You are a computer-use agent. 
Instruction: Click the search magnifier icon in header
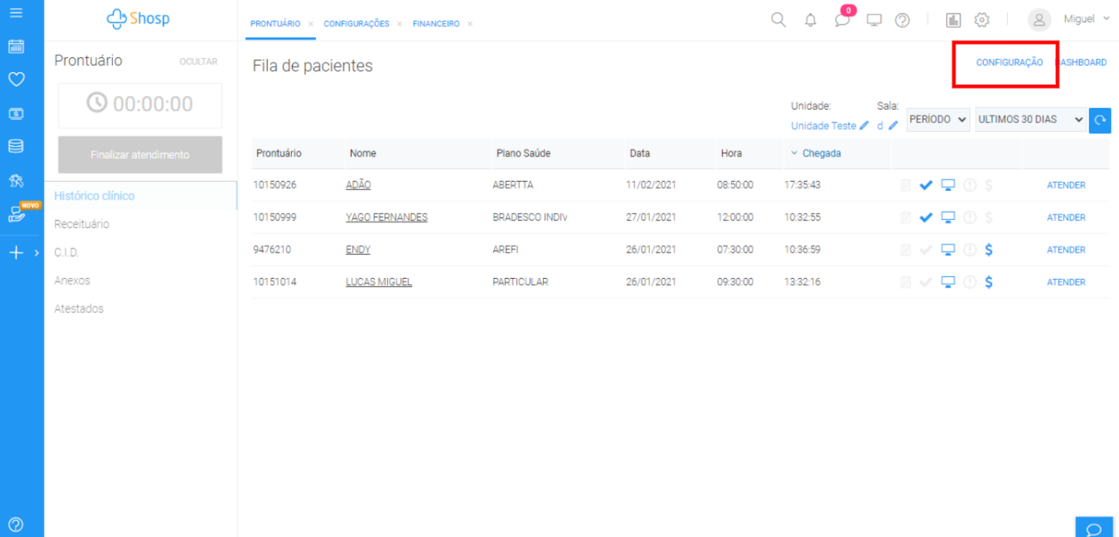779,20
